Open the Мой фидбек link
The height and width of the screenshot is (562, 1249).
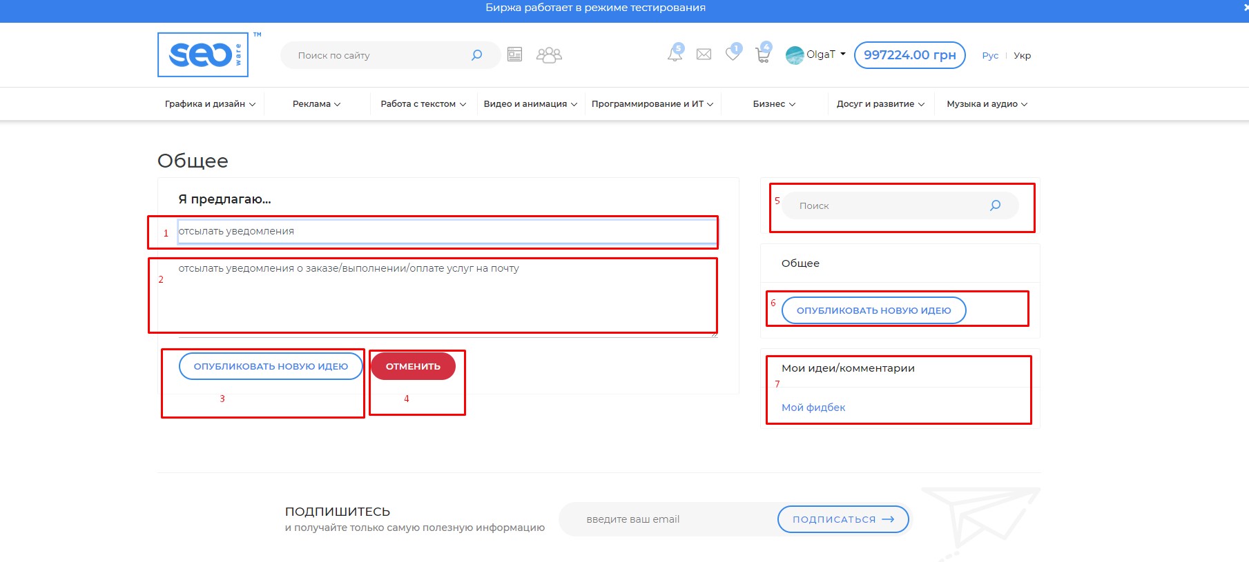813,408
